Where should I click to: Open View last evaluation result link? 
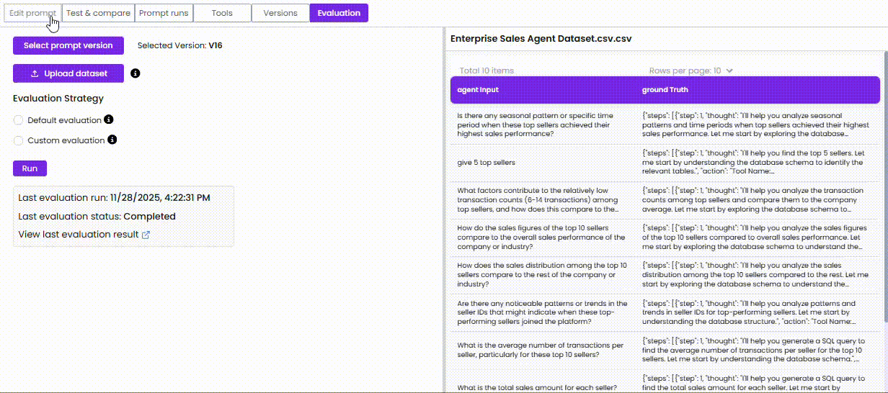click(78, 235)
